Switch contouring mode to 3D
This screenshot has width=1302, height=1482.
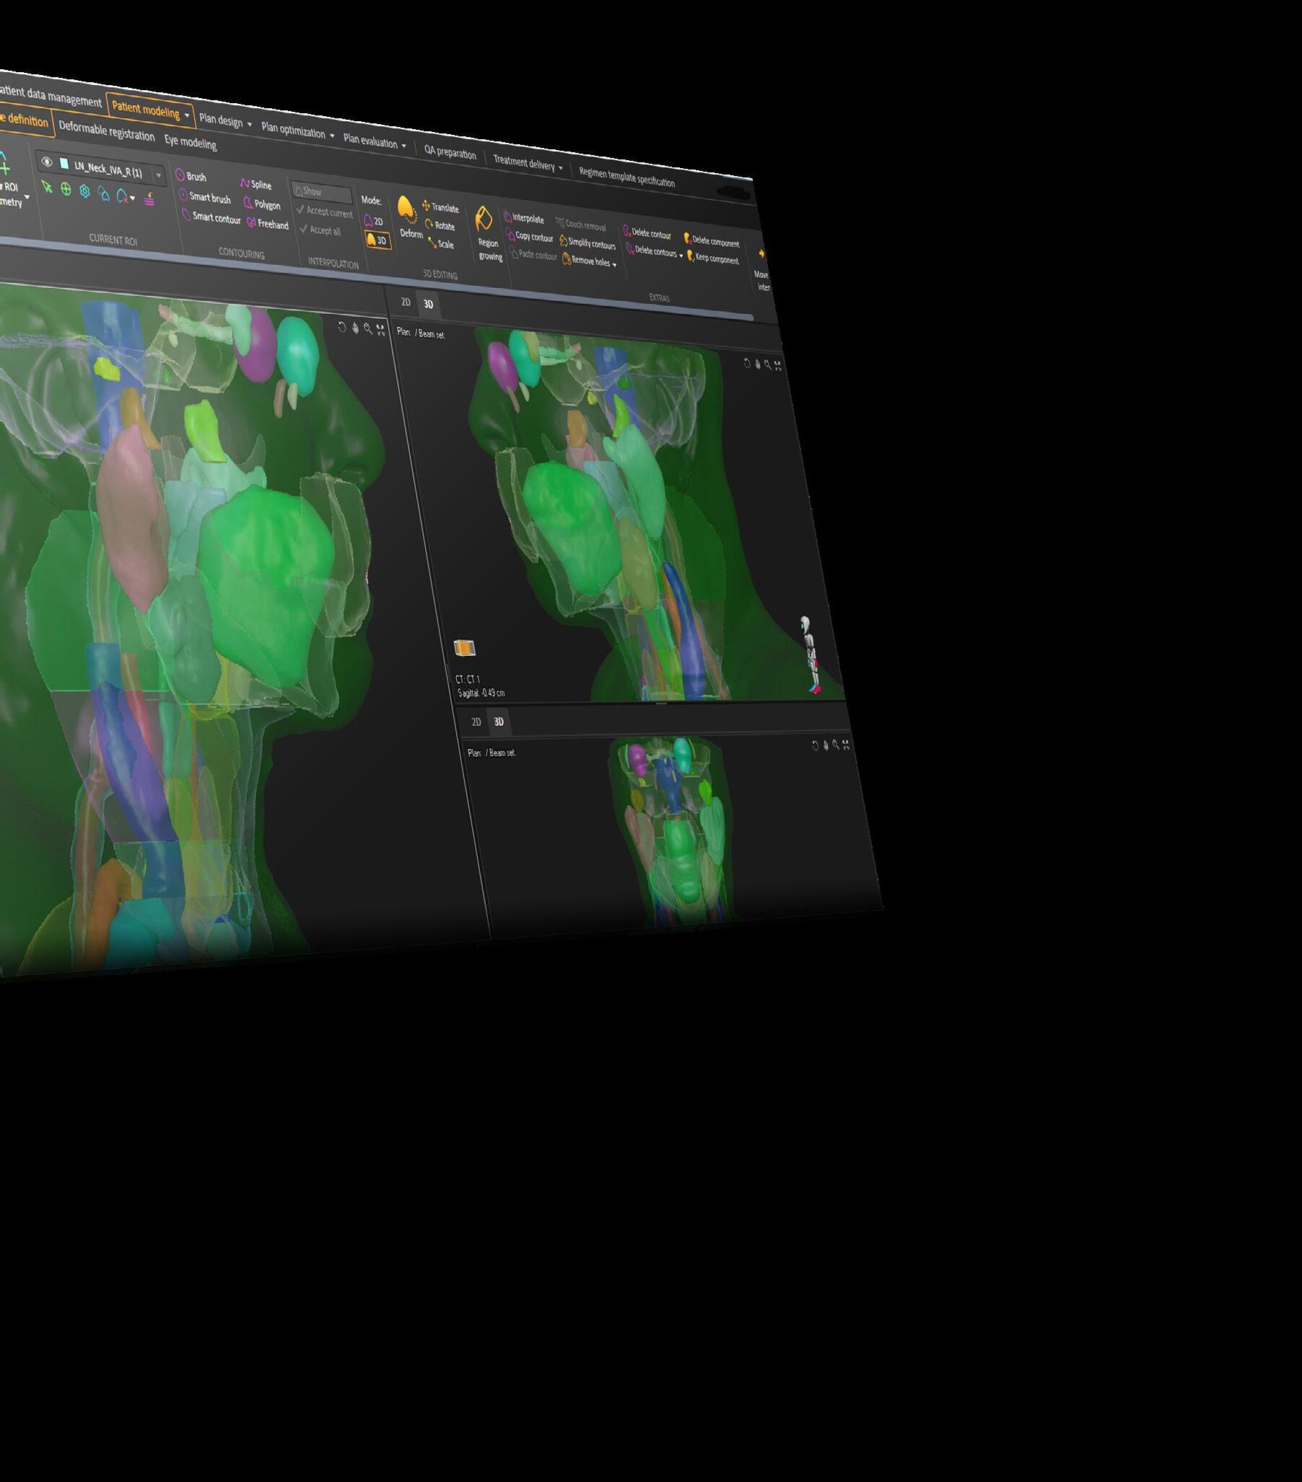point(378,240)
